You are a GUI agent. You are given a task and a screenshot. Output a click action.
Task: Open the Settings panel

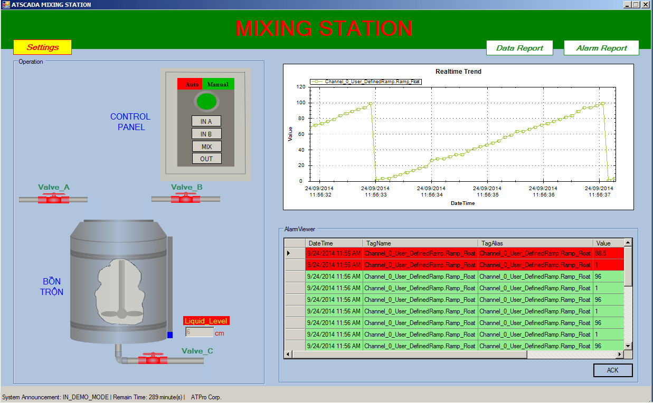(42, 47)
